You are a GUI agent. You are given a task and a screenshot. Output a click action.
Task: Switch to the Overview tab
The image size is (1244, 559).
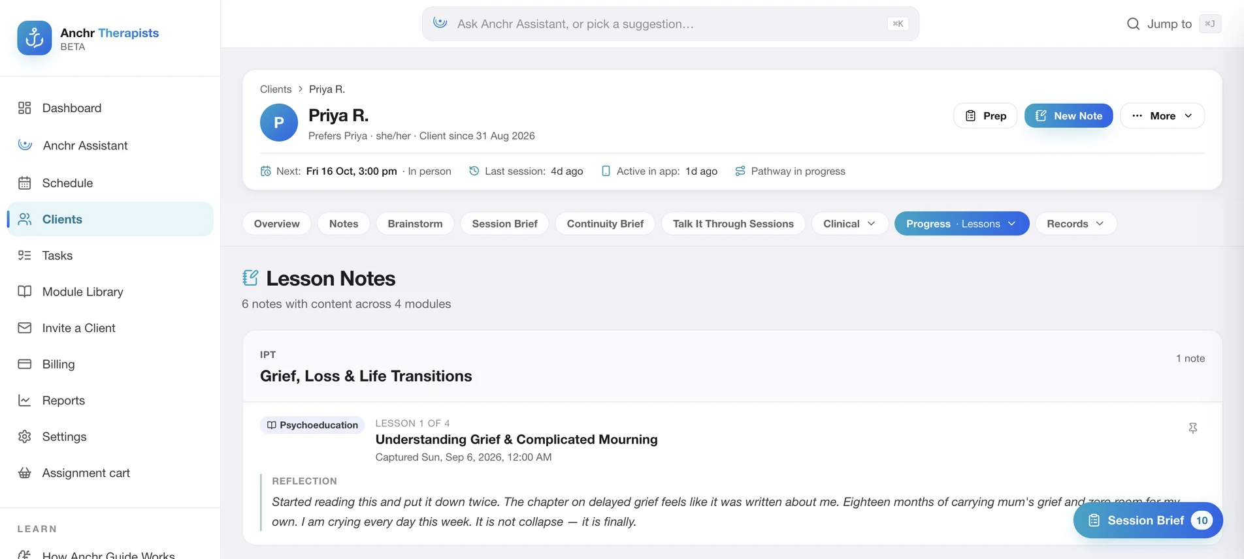coord(277,224)
